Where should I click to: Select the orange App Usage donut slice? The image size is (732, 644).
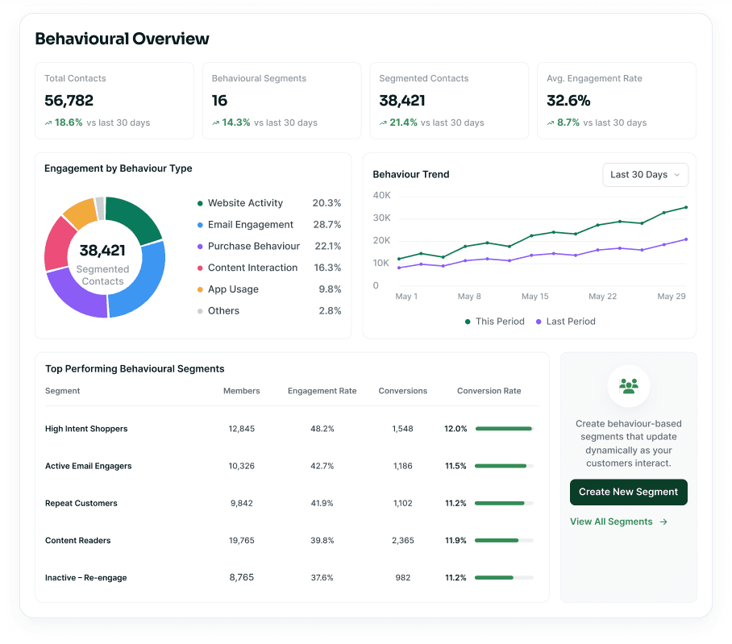tap(82, 213)
